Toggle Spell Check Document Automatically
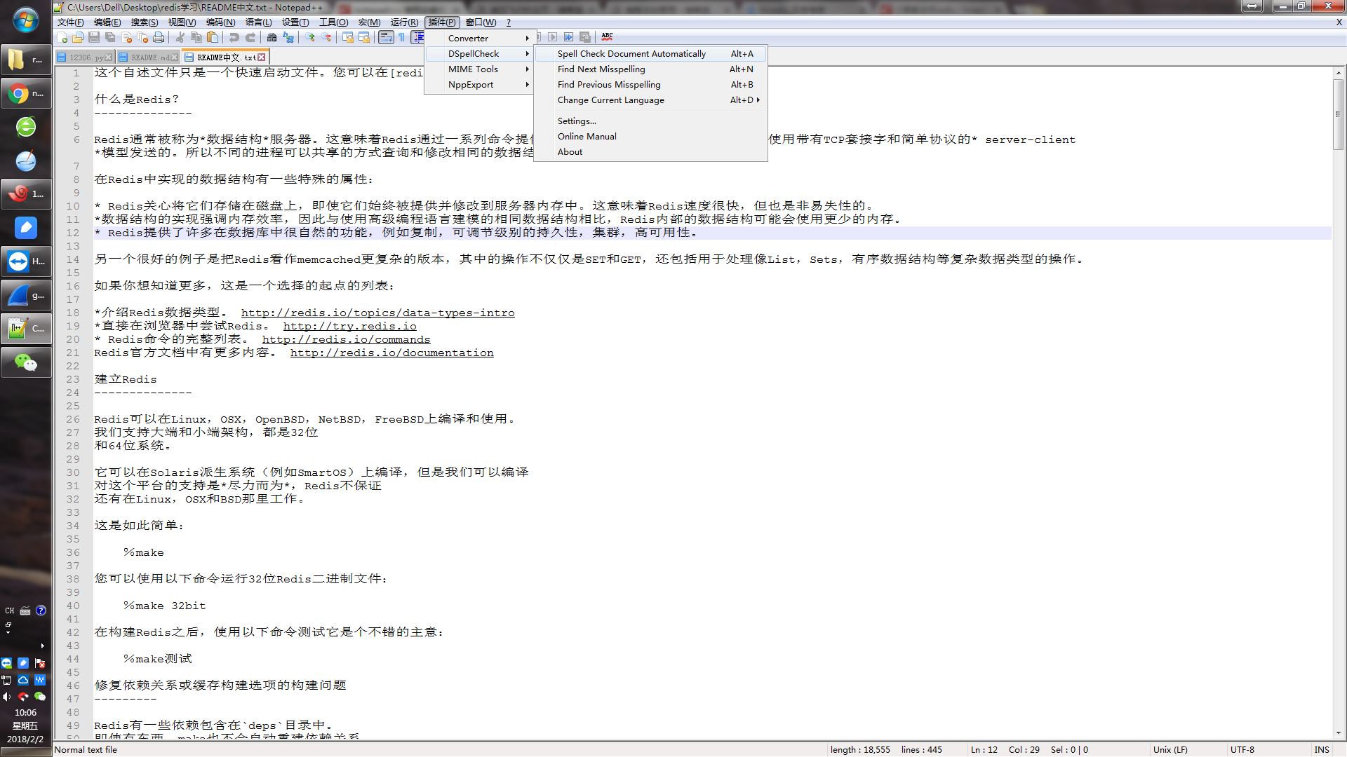This screenshot has width=1347, height=757. (650, 54)
